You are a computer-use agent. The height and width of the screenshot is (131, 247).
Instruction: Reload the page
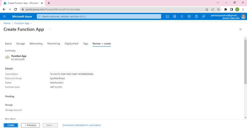point(16,10)
